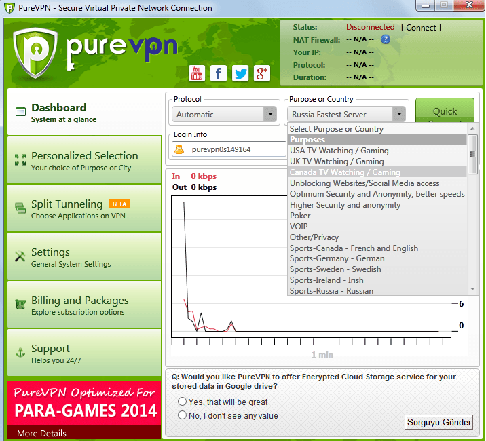Click the Dashboard window icon
Viewport: 486px width, 441px height.
pos(21,111)
